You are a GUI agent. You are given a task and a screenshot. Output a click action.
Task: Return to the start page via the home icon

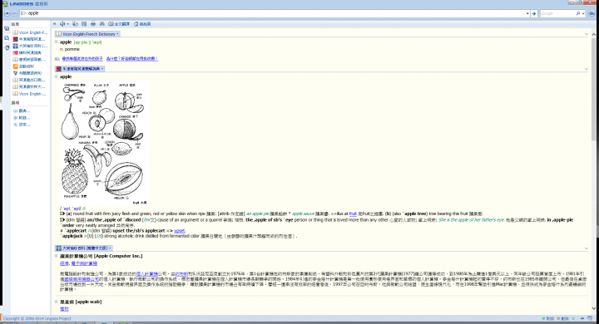coord(142,23)
